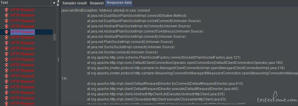Expand the left panel using the lower splitter arrow
This screenshot has height=106, width=298.
pos(58,5)
